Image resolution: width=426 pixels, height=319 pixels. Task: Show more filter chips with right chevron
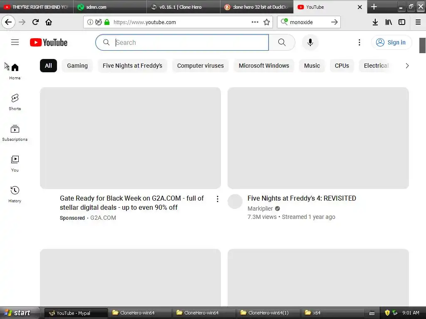(x=407, y=66)
